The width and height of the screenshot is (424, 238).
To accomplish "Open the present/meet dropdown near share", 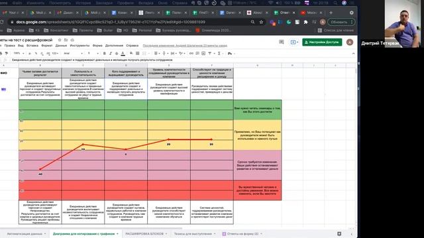I will point(294,42).
